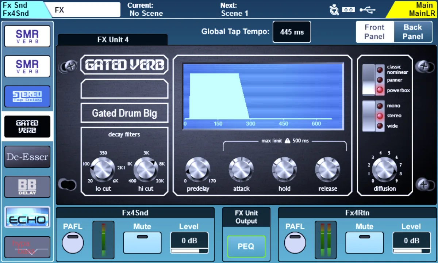Select the Gated Verb effect in sidebar
438x263 pixels.
click(x=27, y=126)
